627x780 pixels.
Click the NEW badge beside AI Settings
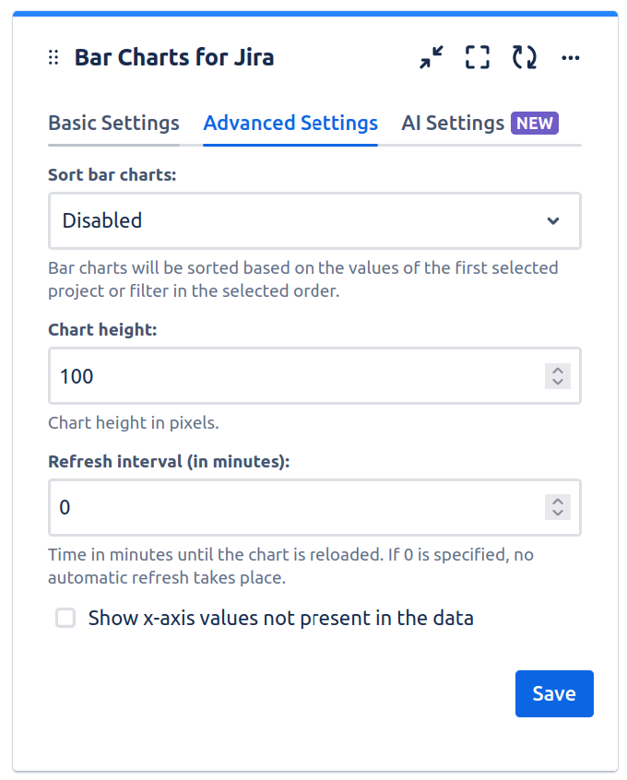(x=535, y=123)
